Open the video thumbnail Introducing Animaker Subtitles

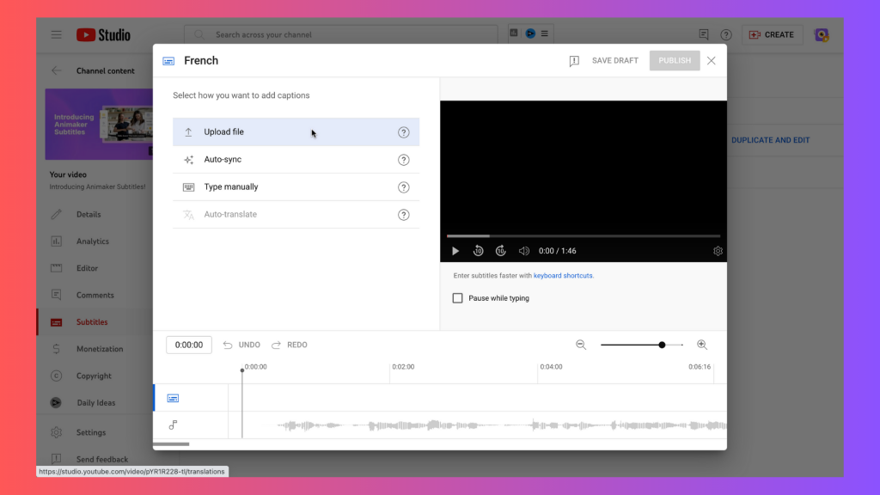point(100,124)
